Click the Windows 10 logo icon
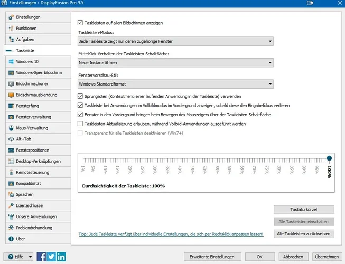The height and width of the screenshot is (264, 345). [11, 62]
